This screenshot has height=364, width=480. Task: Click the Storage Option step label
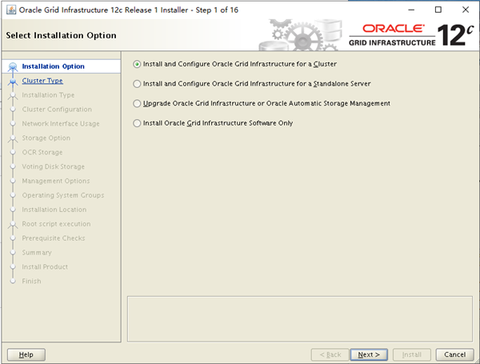(x=46, y=138)
